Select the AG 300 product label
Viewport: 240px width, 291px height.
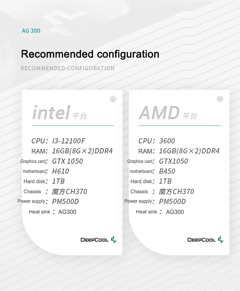tap(31, 31)
